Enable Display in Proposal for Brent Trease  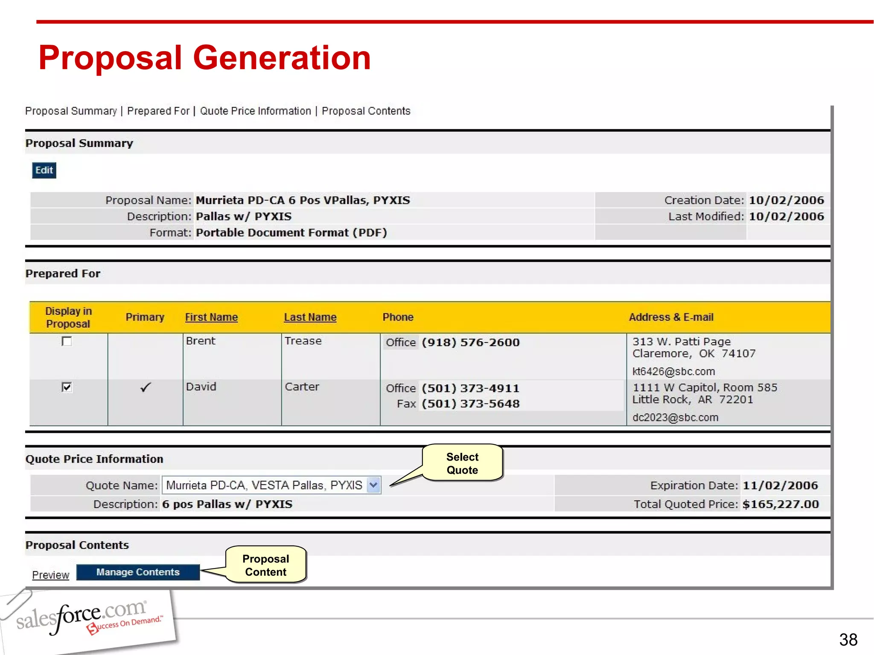pos(67,341)
